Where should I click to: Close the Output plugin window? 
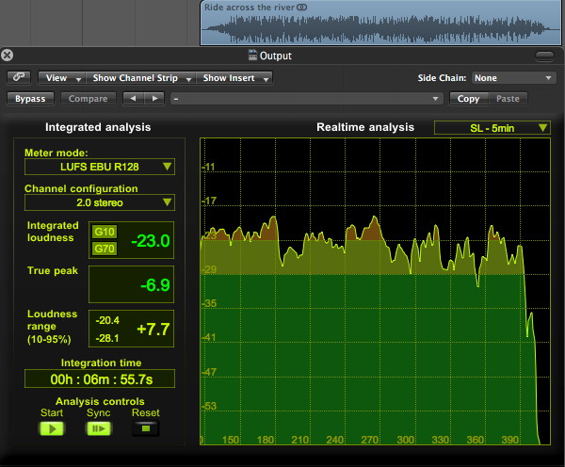click(7, 56)
